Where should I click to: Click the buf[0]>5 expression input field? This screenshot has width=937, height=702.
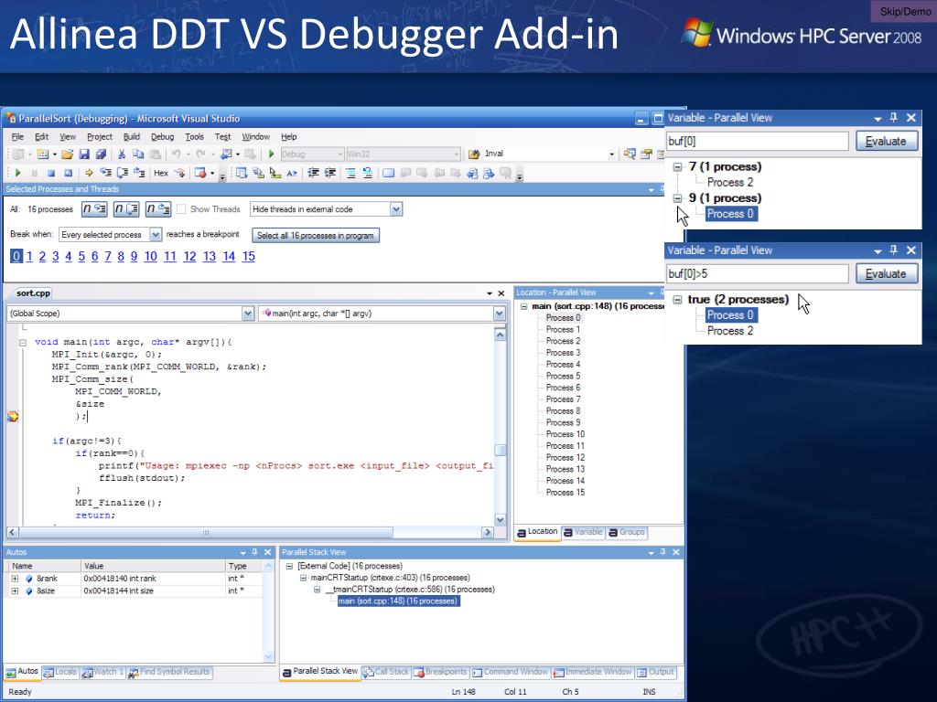click(757, 274)
